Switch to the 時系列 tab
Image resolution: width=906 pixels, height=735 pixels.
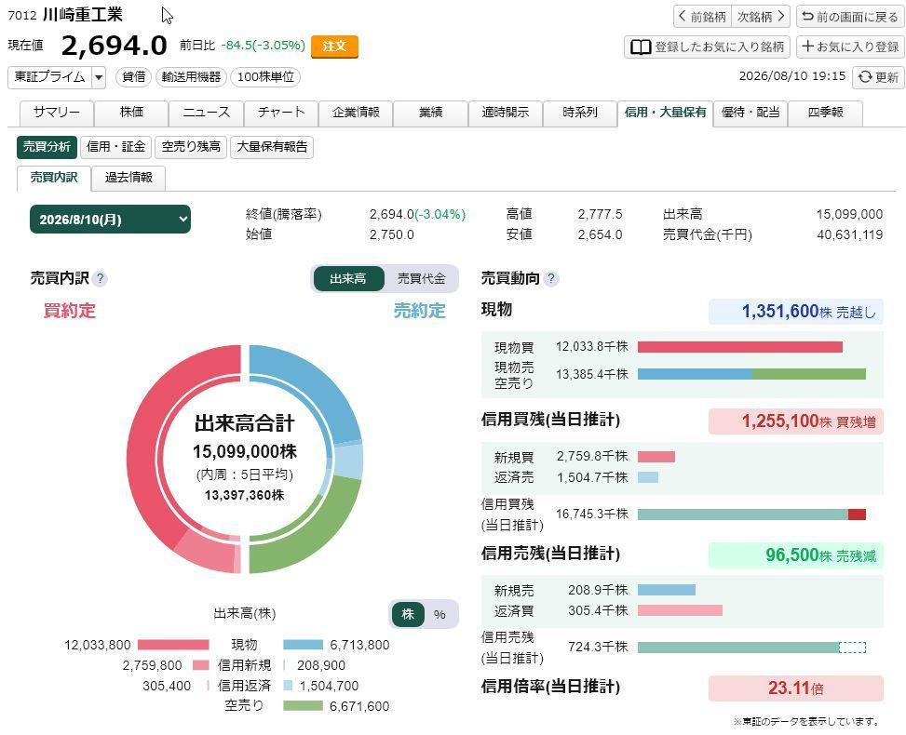(580, 113)
